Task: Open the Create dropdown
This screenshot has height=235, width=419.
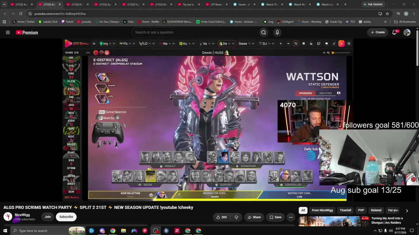Action: pos(378,32)
